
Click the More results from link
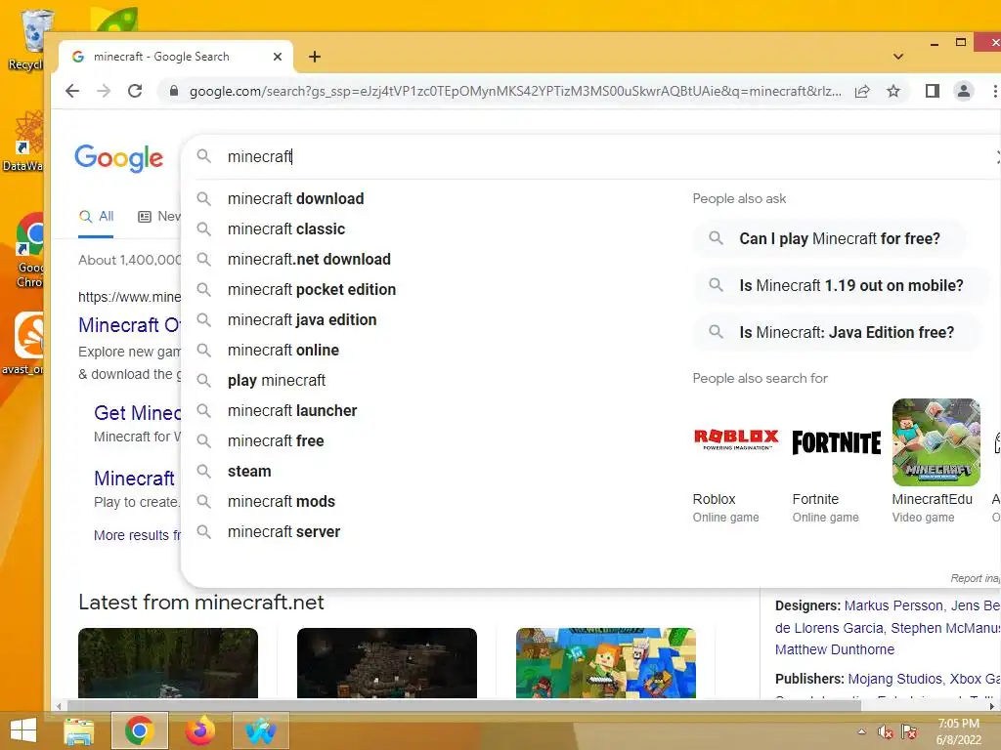tap(137, 536)
